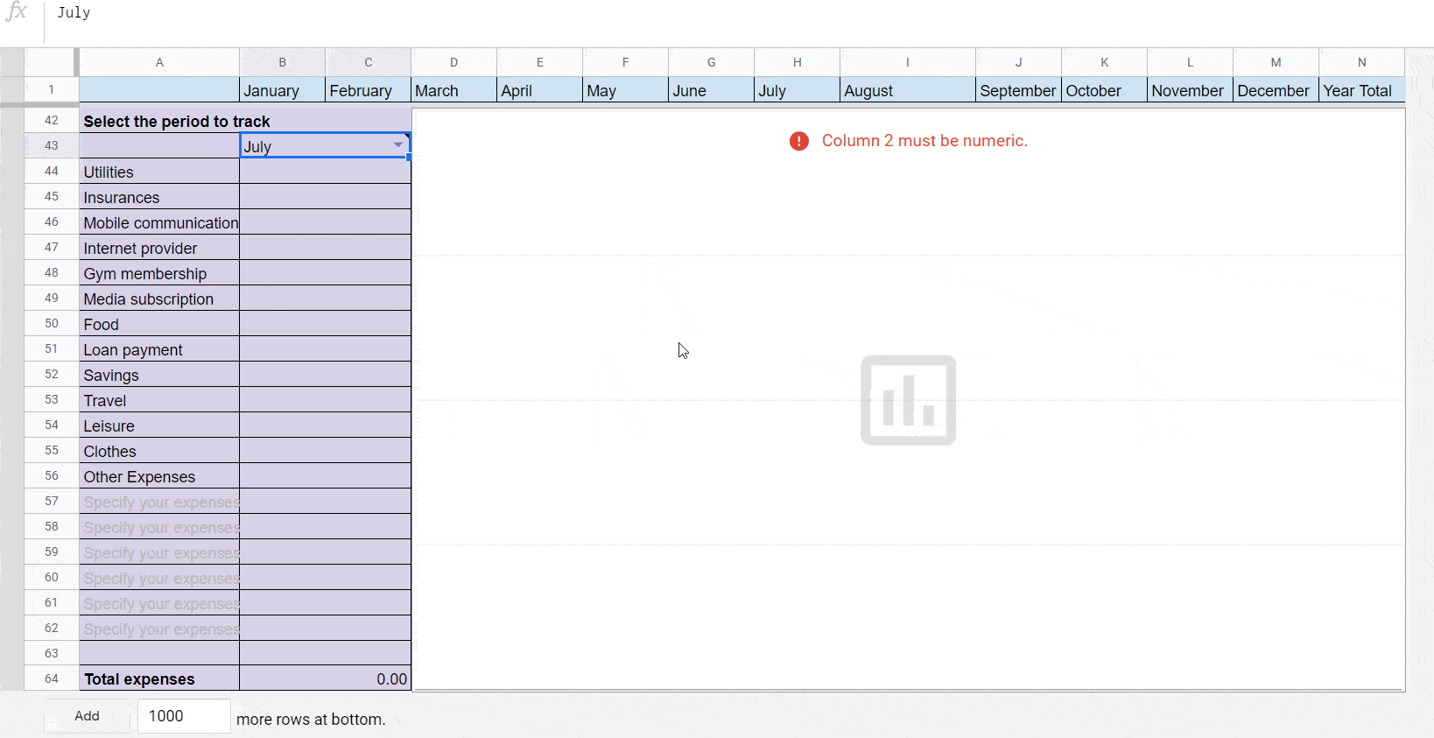The height and width of the screenshot is (738, 1434).
Task: Select column G header
Action: pyautogui.click(x=712, y=62)
